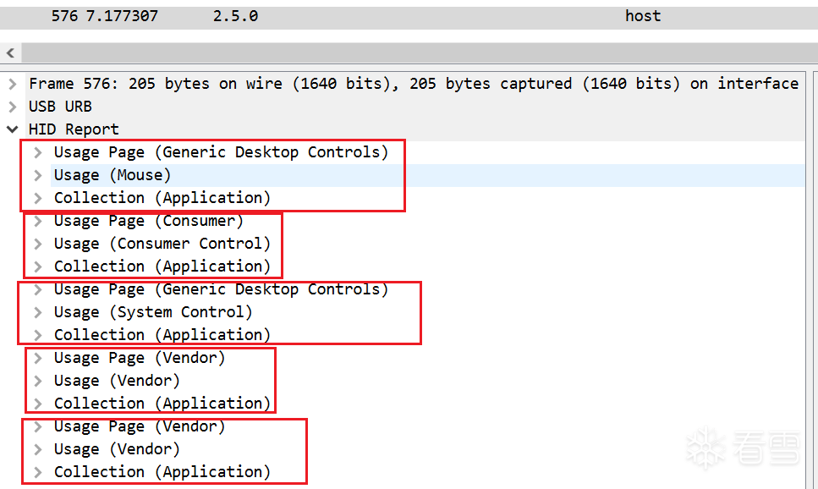Image resolution: width=818 pixels, height=489 pixels.
Task: Expand the Usage (Mouse) item
Action: 37,175
